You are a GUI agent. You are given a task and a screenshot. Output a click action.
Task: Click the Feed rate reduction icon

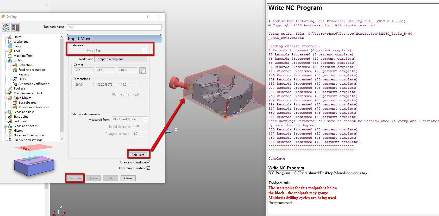(15, 70)
